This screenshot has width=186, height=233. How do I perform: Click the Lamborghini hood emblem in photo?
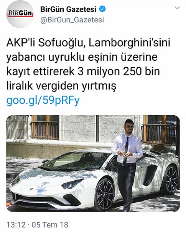31,189
